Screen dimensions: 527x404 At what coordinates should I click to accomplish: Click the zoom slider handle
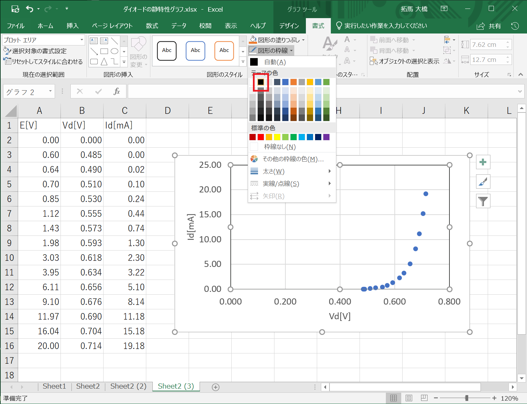tap(467, 398)
